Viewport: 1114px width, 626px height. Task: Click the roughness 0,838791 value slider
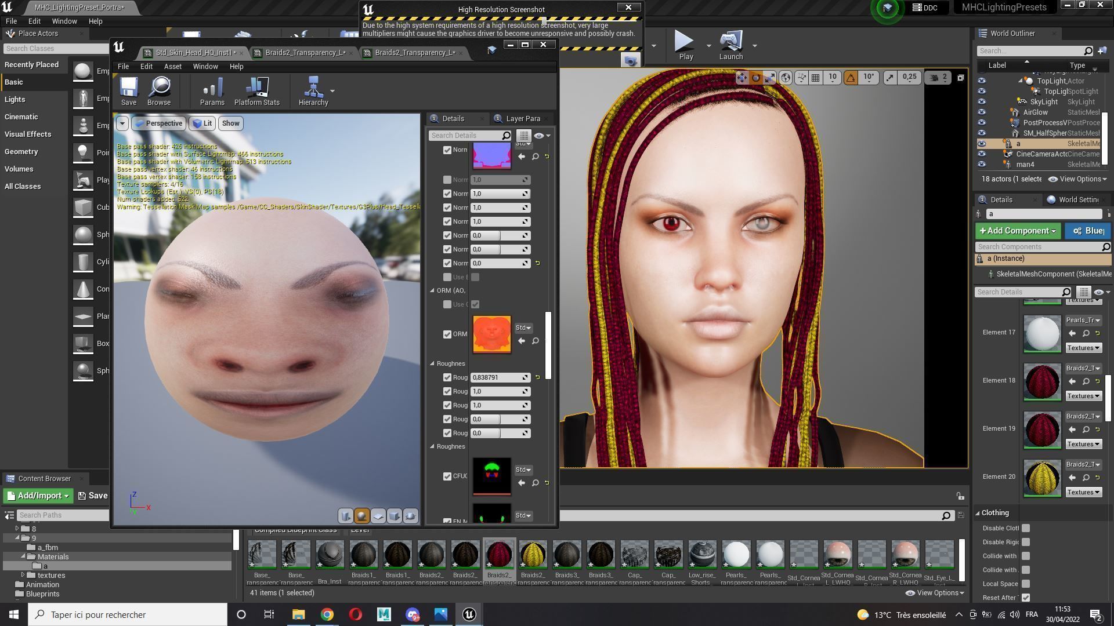(497, 377)
